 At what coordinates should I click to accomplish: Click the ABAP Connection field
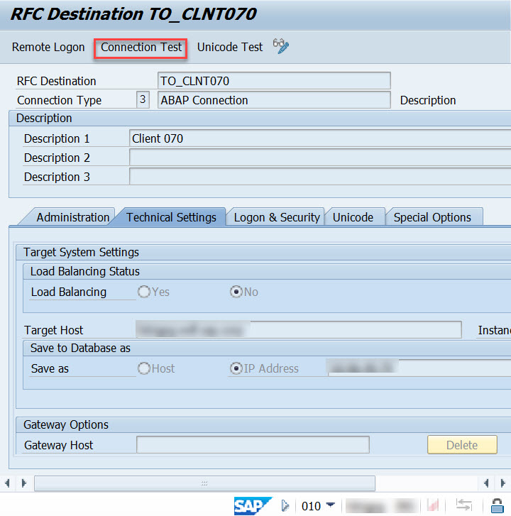[x=274, y=99]
